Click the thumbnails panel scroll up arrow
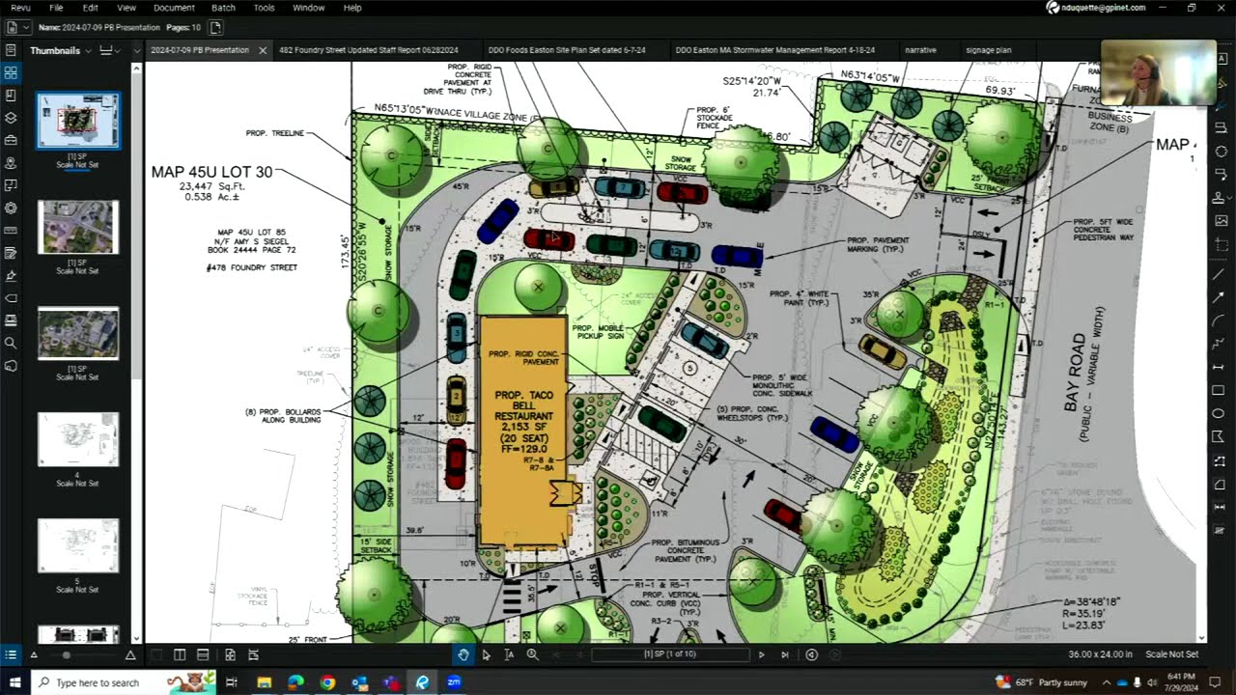 [x=136, y=68]
